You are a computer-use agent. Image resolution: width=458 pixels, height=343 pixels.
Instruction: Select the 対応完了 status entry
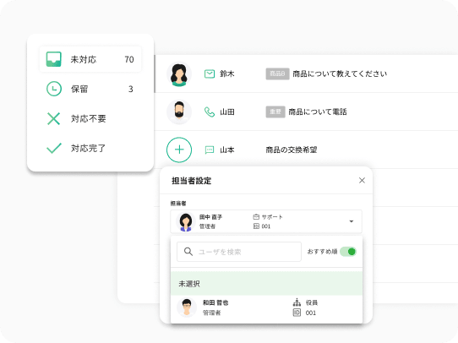click(x=90, y=148)
